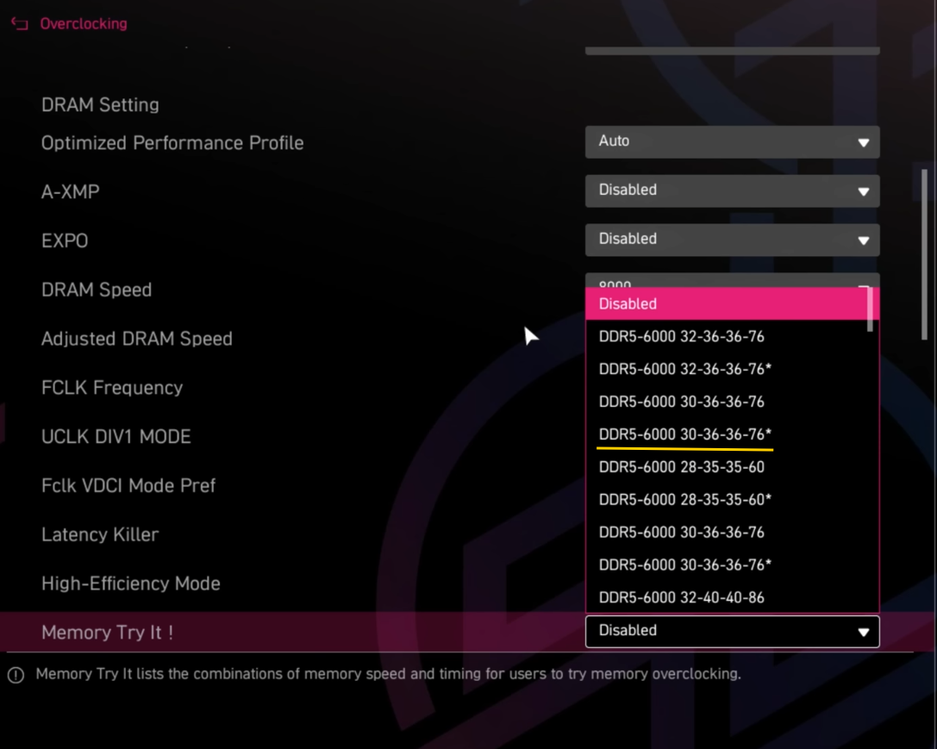Image resolution: width=937 pixels, height=749 pixels.
Task: Click the FCLK Frequency setting label
Action: click(112, 388)
